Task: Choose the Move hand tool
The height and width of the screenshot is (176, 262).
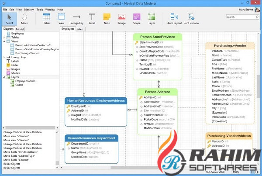Action: [24, 19]
